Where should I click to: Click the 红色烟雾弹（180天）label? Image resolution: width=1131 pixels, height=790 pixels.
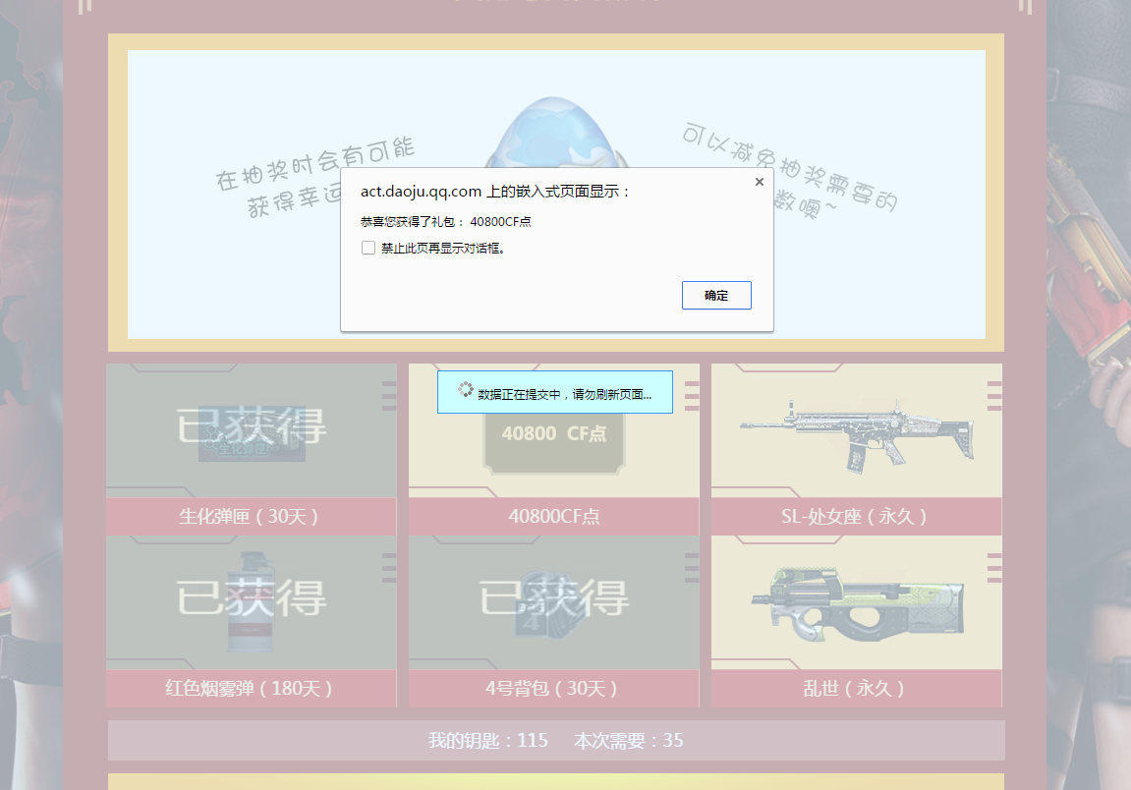(x=250, y=688)
